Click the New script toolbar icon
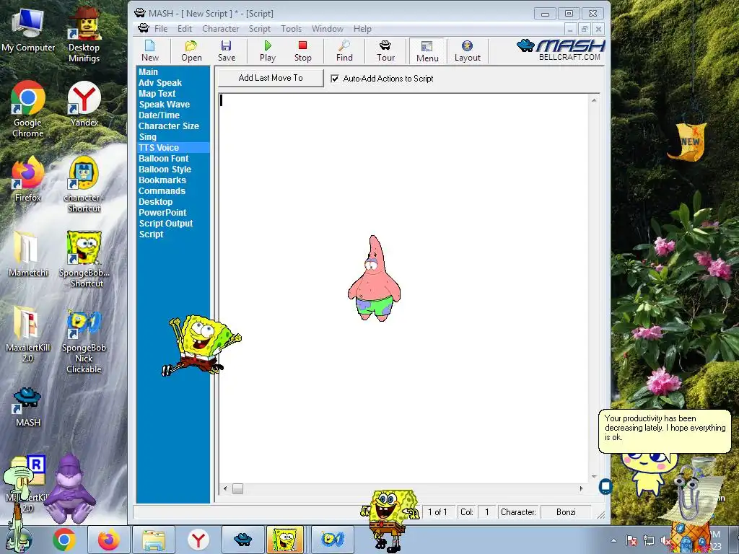The width and height of the screenshot is (739, 554). [x=150, y=51]
